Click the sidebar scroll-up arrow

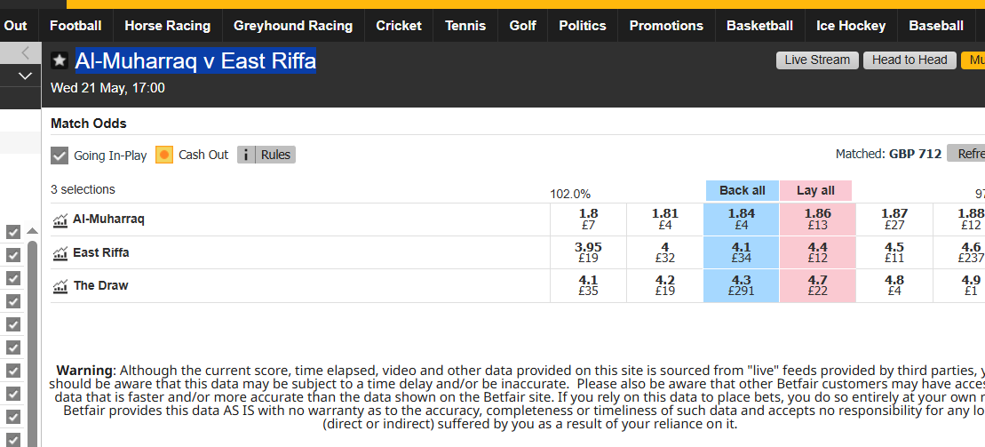coord(33,231)
